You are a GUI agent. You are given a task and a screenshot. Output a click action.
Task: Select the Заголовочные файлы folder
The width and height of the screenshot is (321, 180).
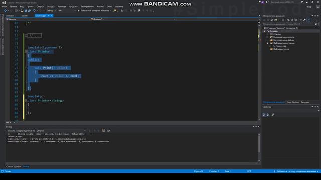(283, 40)
